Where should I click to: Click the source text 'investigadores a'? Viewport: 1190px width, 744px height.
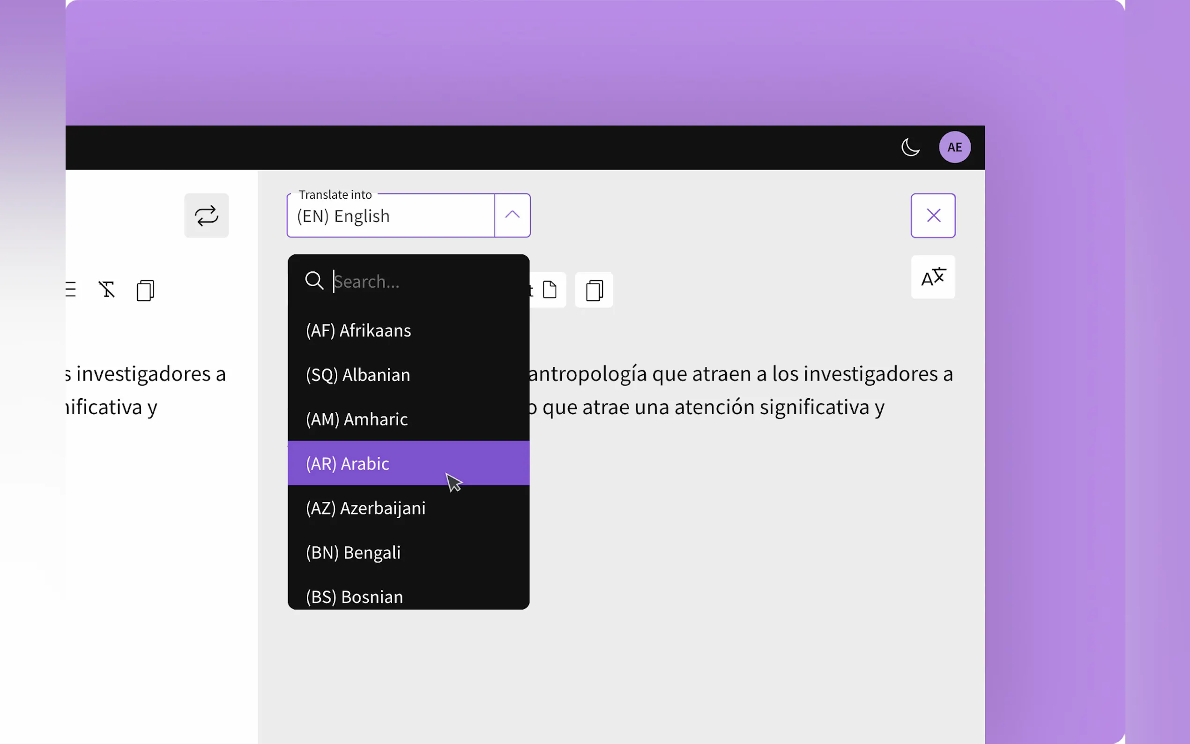click(x=151, y=374)
